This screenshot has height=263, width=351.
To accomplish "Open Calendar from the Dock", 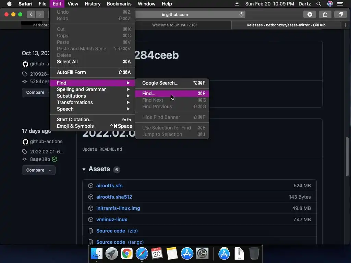I will click(x=157, y=254).
